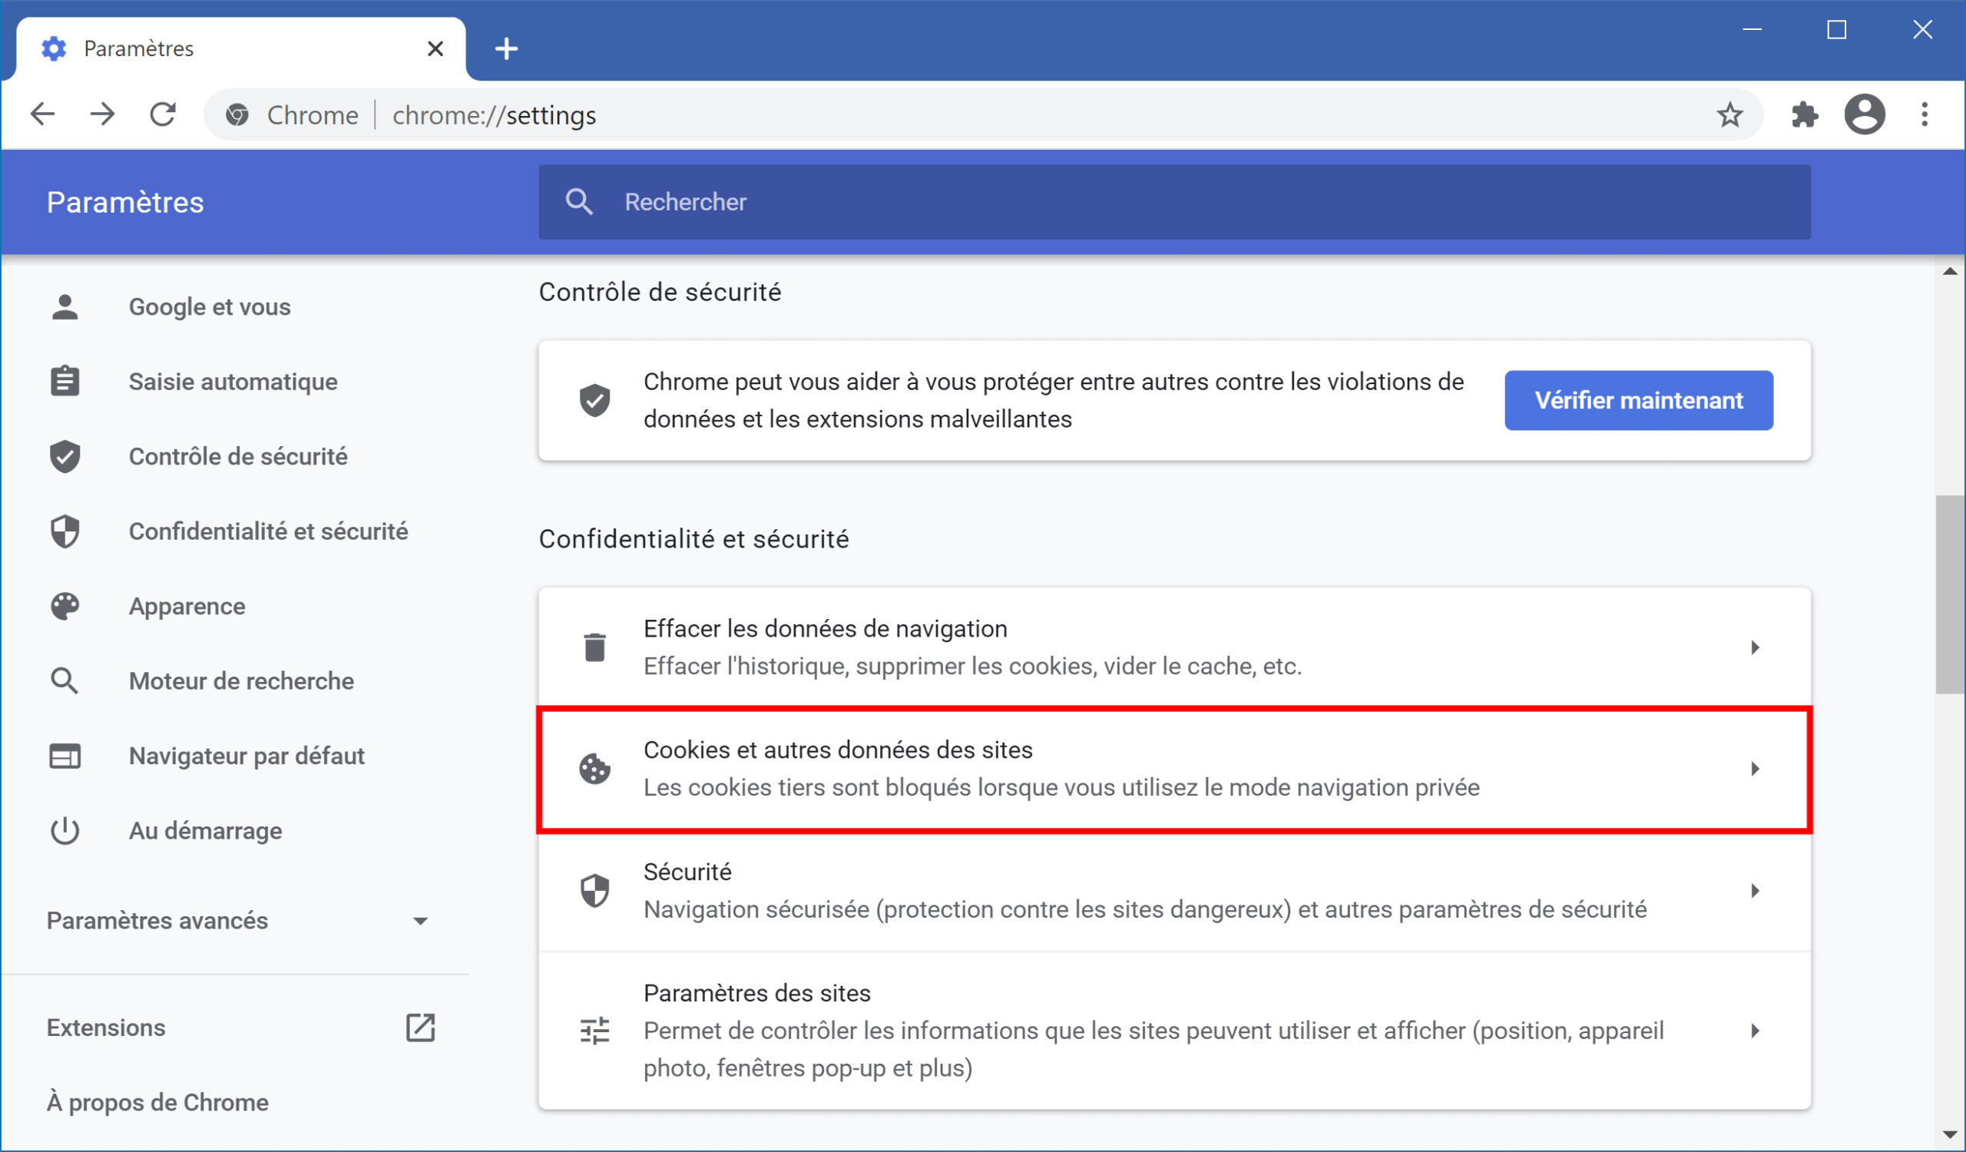Click 'Les cookies tiers sont bloqués' description

coord(1061,787)
